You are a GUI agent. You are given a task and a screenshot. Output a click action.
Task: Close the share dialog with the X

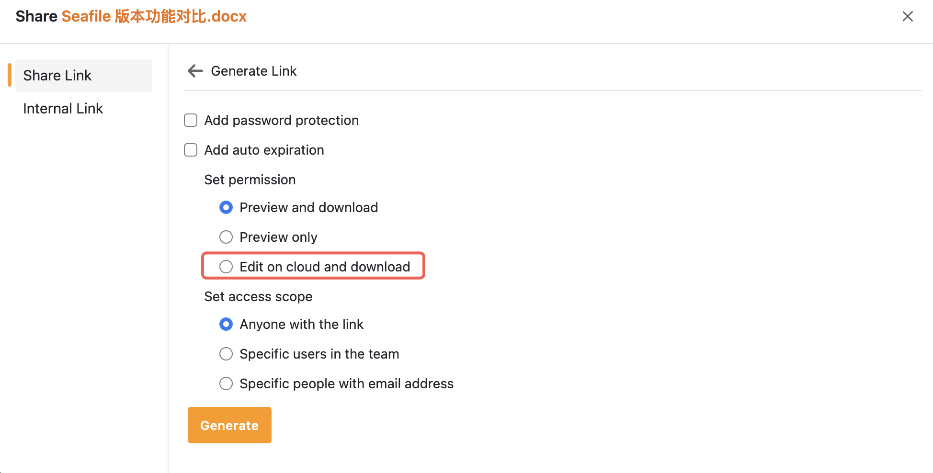pyautogui.click(x=907, y=16)
